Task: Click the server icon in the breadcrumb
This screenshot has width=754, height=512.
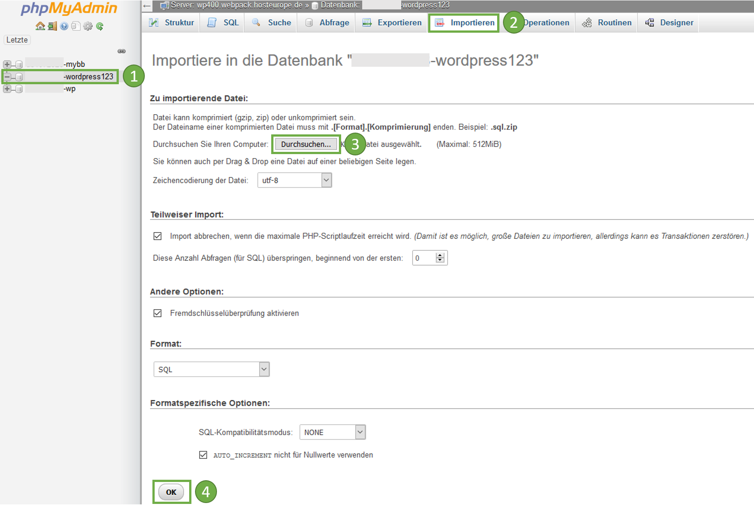Action: click(x=165, y=5)
